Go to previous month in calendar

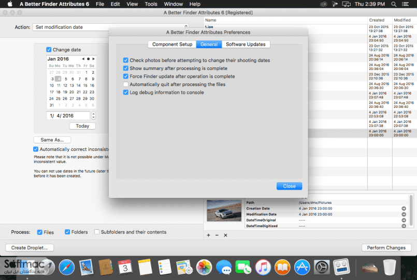click(x=83, y=59)
